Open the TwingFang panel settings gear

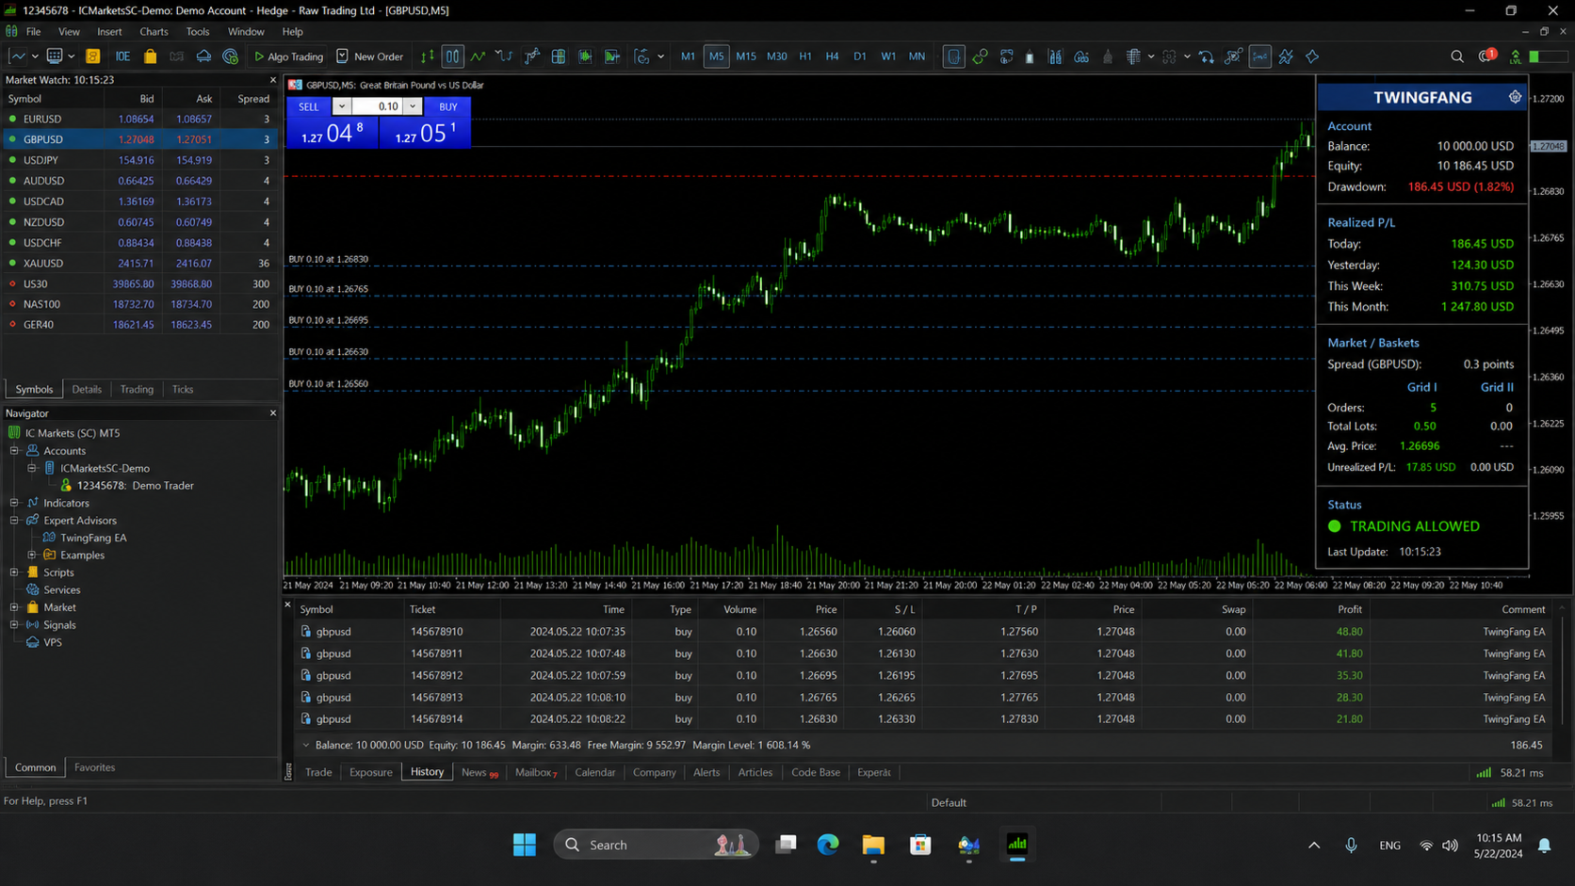tap(1515, 97)
